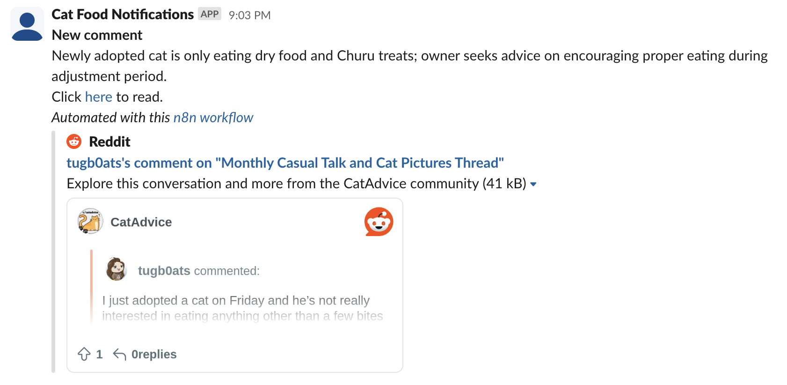Click the Reddit snoo logo in the preview card
The height and width of the screenshot is (385, 787).
(x=379, y=221)
